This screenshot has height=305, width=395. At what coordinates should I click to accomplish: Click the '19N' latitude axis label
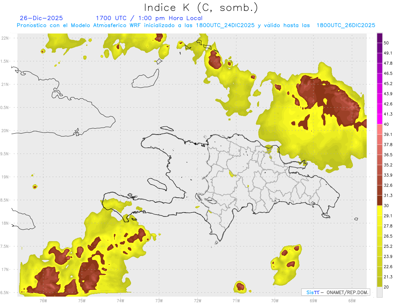click(5, 177)
